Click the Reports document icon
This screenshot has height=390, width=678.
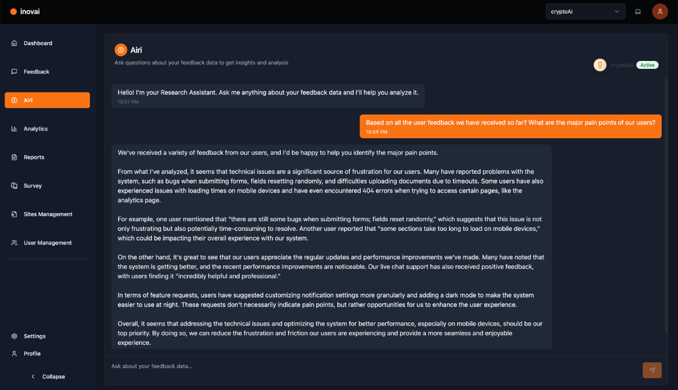click(14, 157)
